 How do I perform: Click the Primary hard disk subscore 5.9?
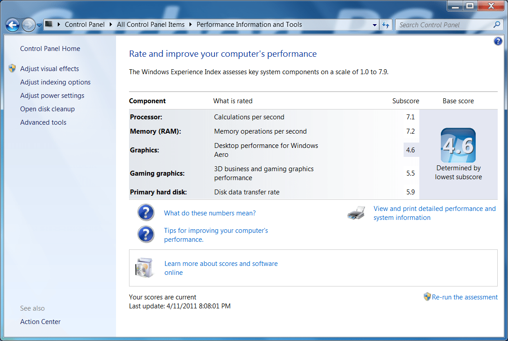pos(410,192)
